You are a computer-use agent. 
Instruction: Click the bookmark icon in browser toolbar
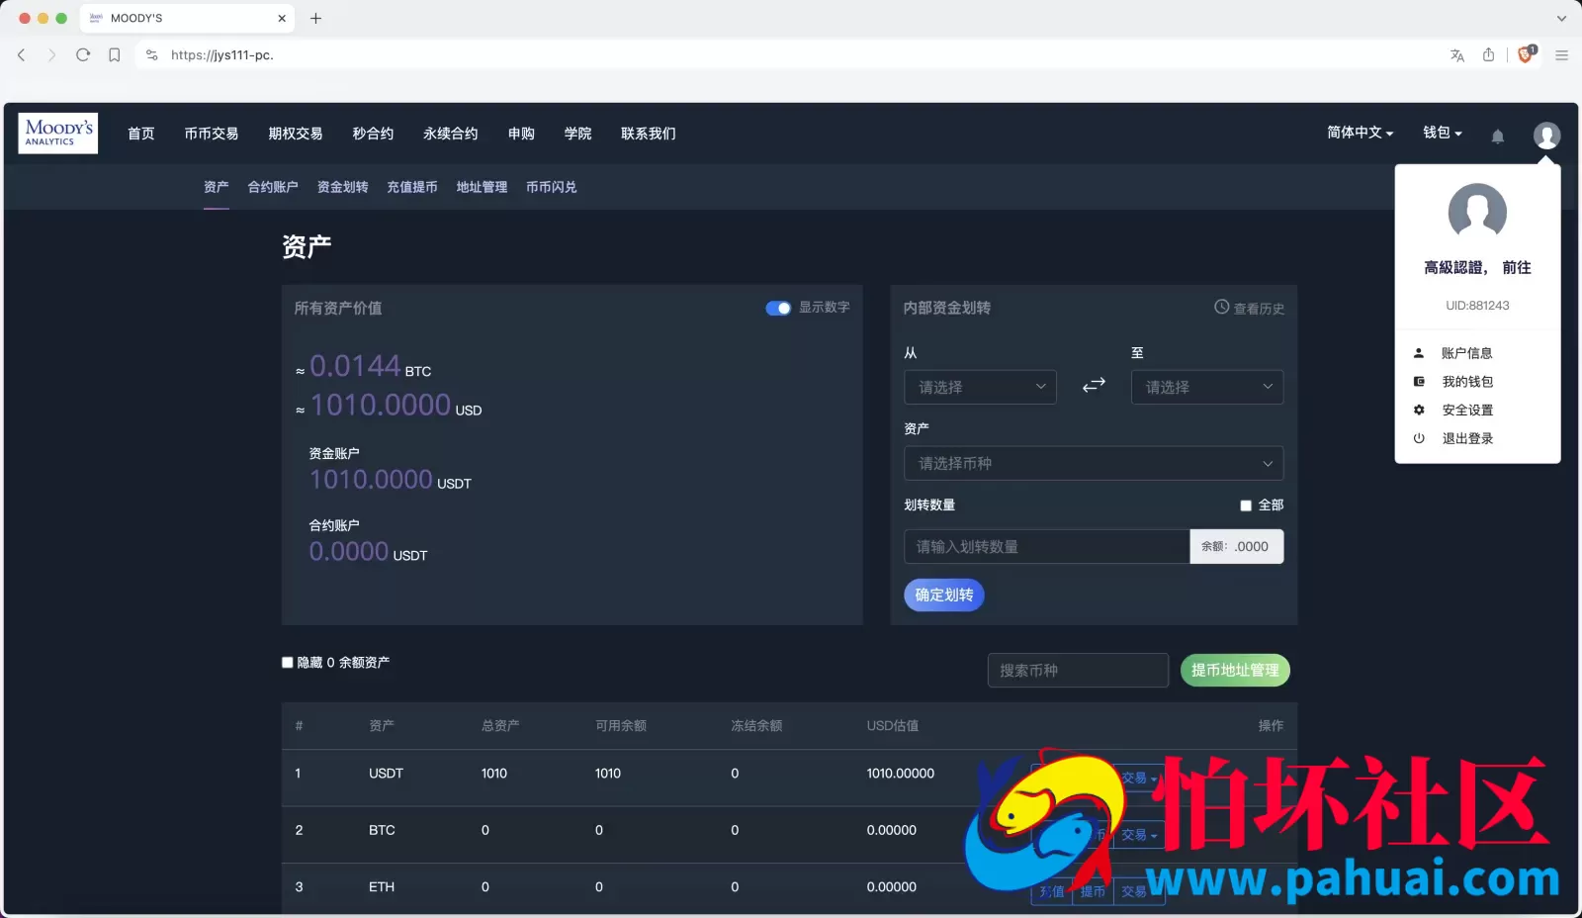pyautogui.click(x=115, y=55)
